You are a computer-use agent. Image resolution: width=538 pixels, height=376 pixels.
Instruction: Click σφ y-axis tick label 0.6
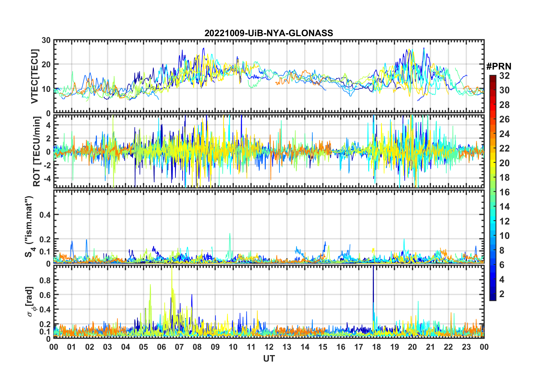(x=45, y=295)
